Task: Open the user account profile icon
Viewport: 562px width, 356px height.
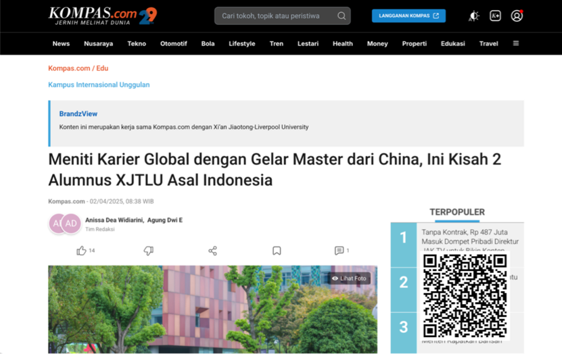Action: coord(517,16)
